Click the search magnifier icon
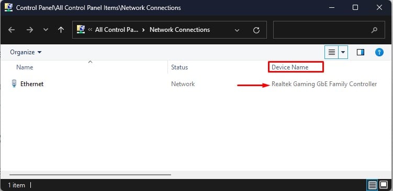This screenshot has height=191, width=393. pyautogui.click(x=374, y=30)
